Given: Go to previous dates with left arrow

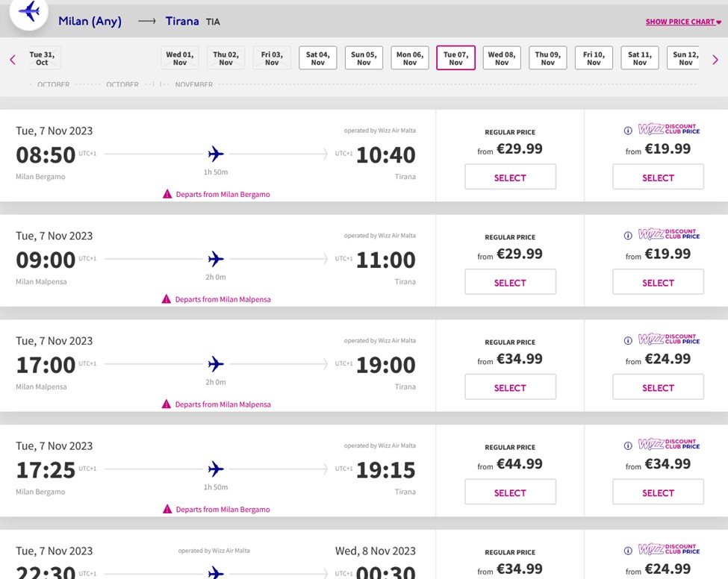Looking at the screenshot, I should click(13, 60).
